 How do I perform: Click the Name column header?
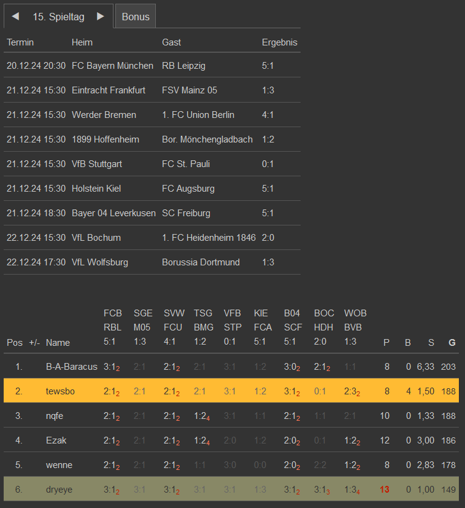[58, 343]
